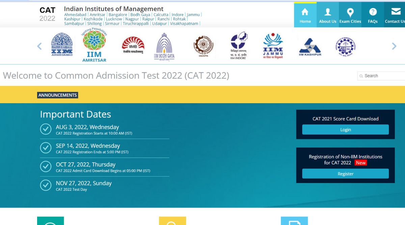Click the search magnifier icon
This screenshot has height=225, width=405.
[361, 76]
